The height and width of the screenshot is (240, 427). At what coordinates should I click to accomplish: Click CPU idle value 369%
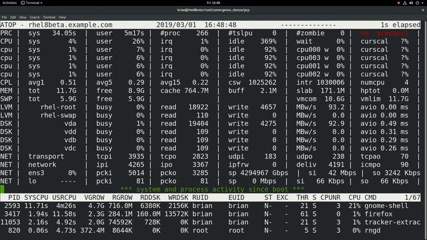(x=268, y=41)
